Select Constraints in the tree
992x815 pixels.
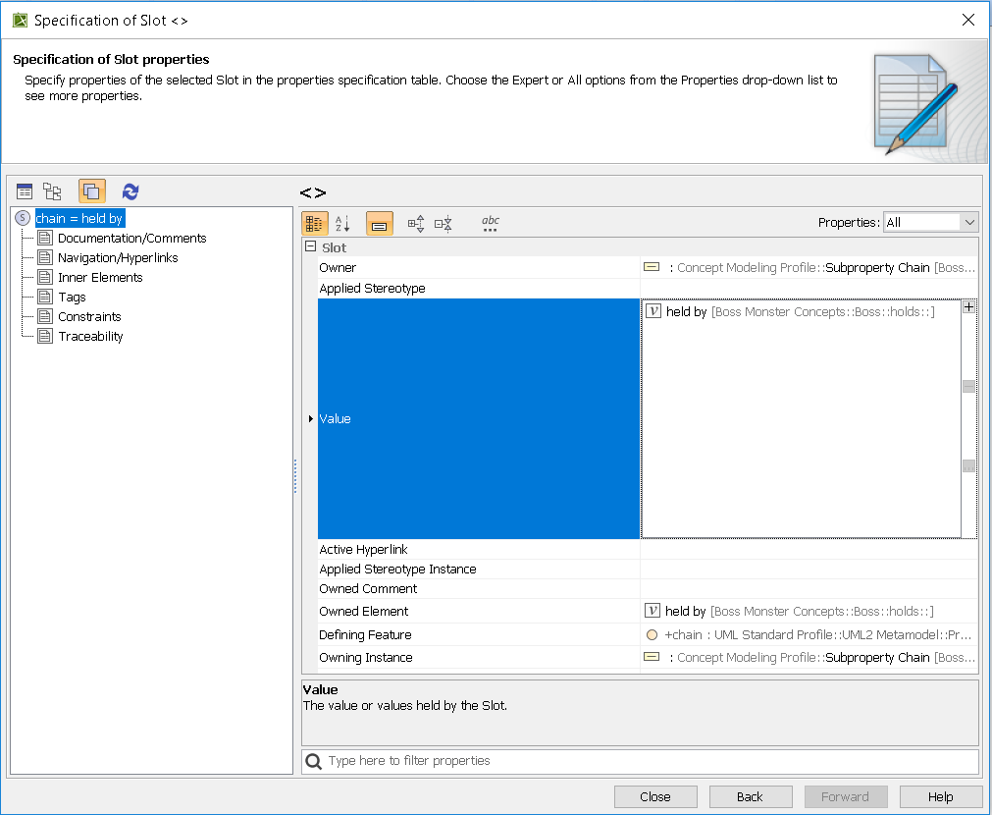tap(89, 316)
